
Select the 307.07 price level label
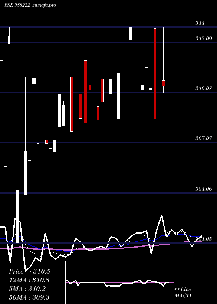tap(204, 139)
